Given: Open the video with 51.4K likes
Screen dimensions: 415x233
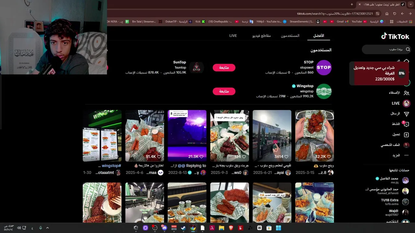Looking at the screenshot, I should point(145,136).
